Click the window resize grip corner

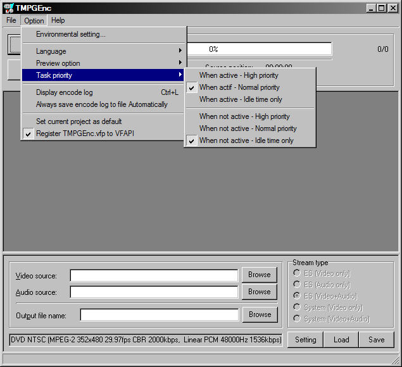tap(395, 360)
